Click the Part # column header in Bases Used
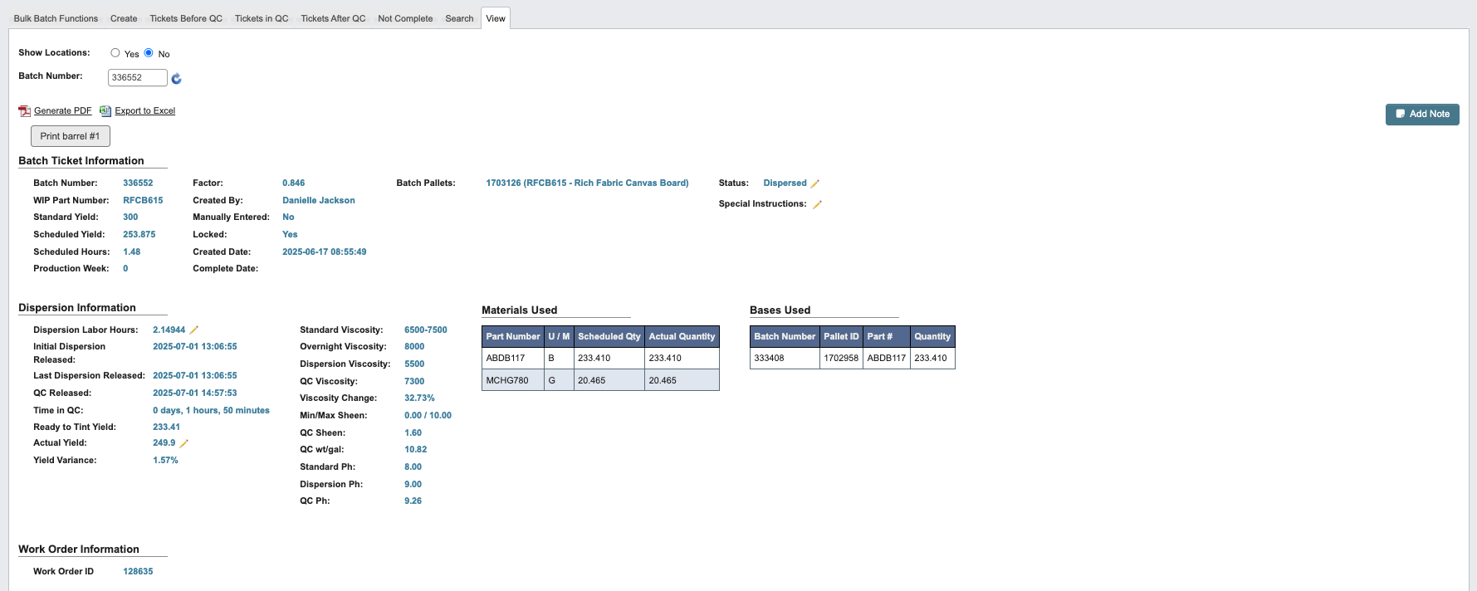This screenshot has width=1477, height=591. click(887, 337)
